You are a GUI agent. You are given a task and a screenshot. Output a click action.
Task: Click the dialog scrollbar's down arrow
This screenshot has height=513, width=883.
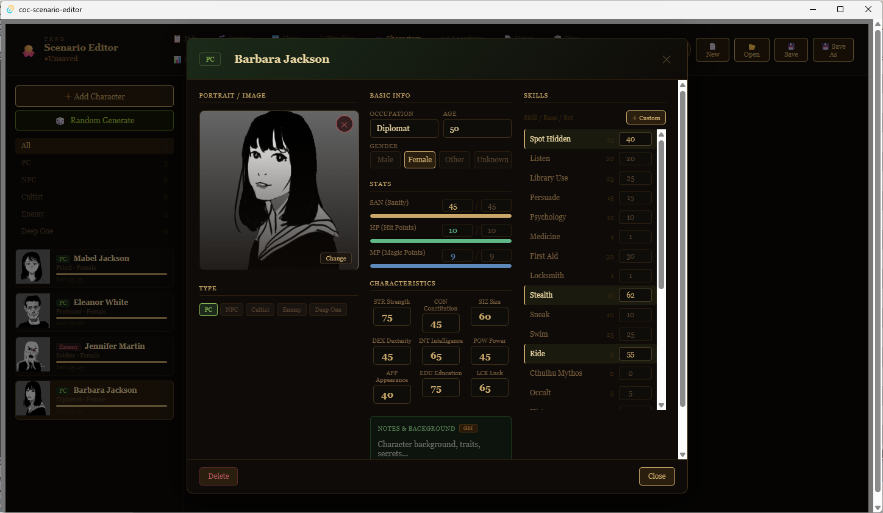point(682,455)
